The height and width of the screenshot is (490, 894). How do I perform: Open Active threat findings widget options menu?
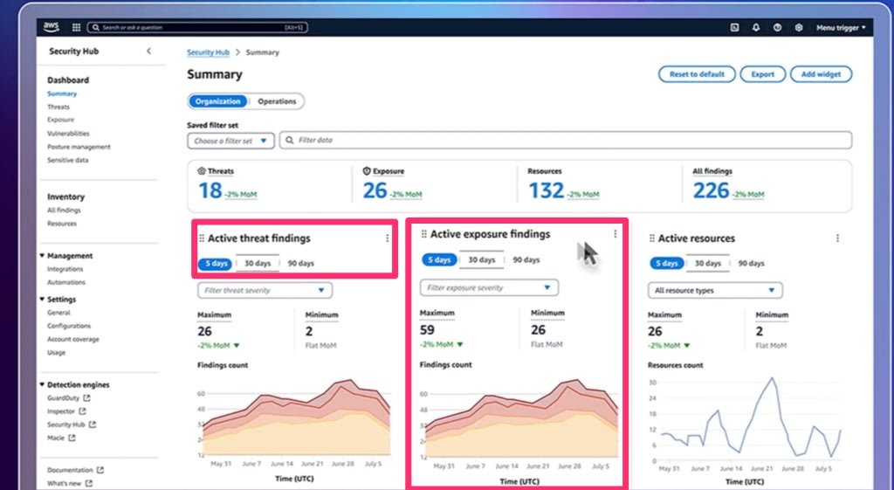click(387, 238)
